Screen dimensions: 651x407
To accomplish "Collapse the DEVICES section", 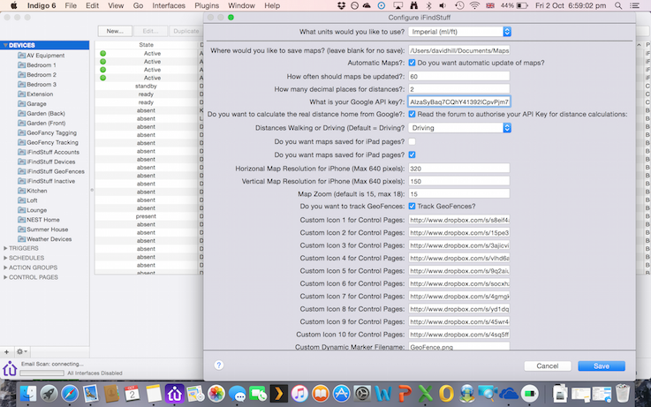I will point(5,45).
